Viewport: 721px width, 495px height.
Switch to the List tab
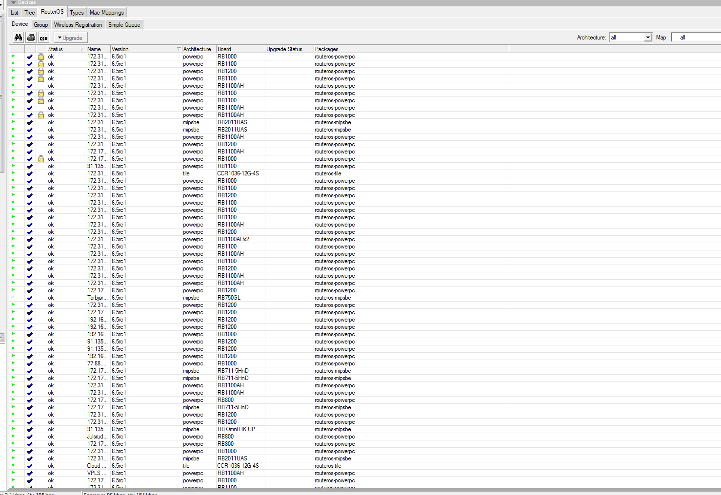(x=15, y=13)
